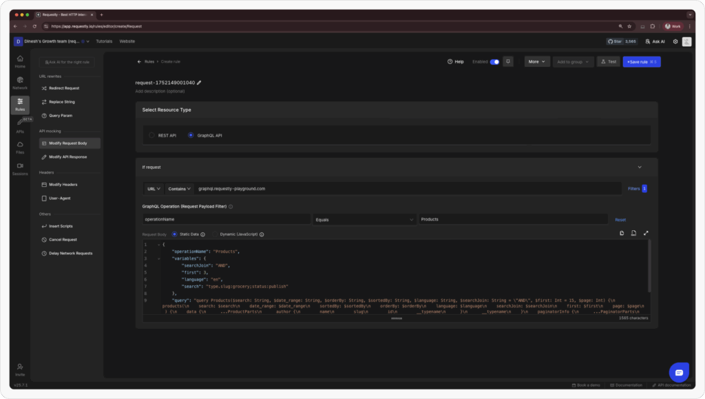Select Modify API Response rule type
705x399 pixels.
coord(70,157)
